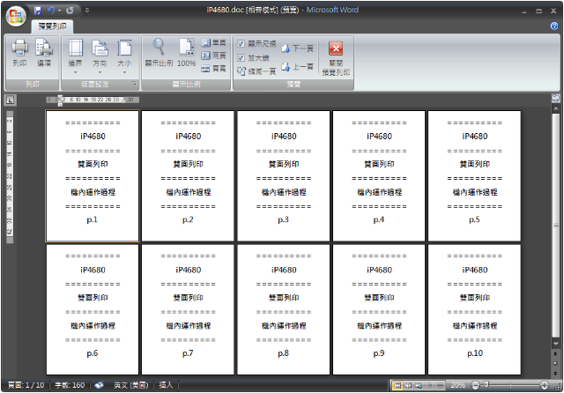Open the Customize Quick Access Toolbar dropdown
564x393 pixels.
[87, 11]
